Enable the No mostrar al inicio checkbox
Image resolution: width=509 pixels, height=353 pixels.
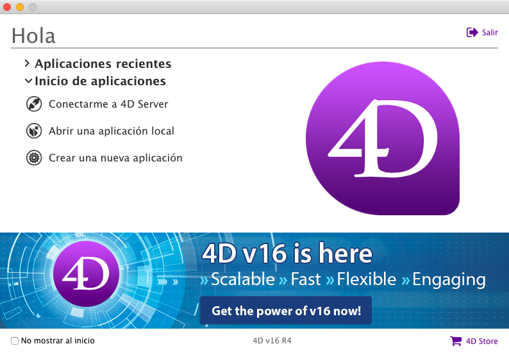tap(15, 341)
